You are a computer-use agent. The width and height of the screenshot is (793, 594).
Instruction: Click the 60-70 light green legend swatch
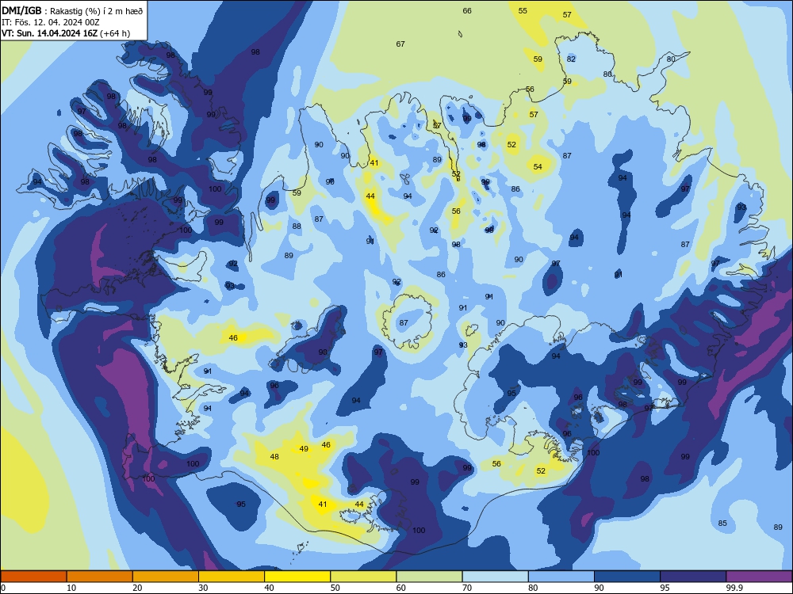429,577
